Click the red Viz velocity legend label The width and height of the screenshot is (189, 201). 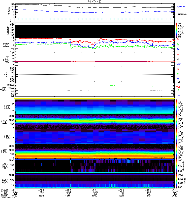tap(178, 69)
